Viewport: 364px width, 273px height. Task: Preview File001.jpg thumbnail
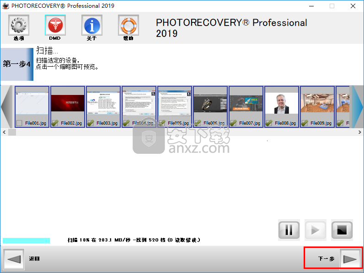[32, 103]
